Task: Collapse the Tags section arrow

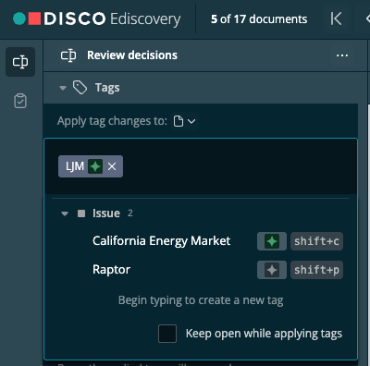Action: (63, 88)
